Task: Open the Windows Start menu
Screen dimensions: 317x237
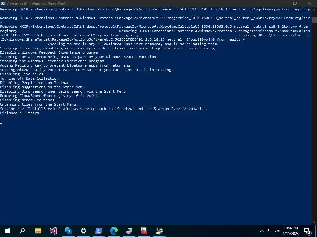Action: [7, 231]
